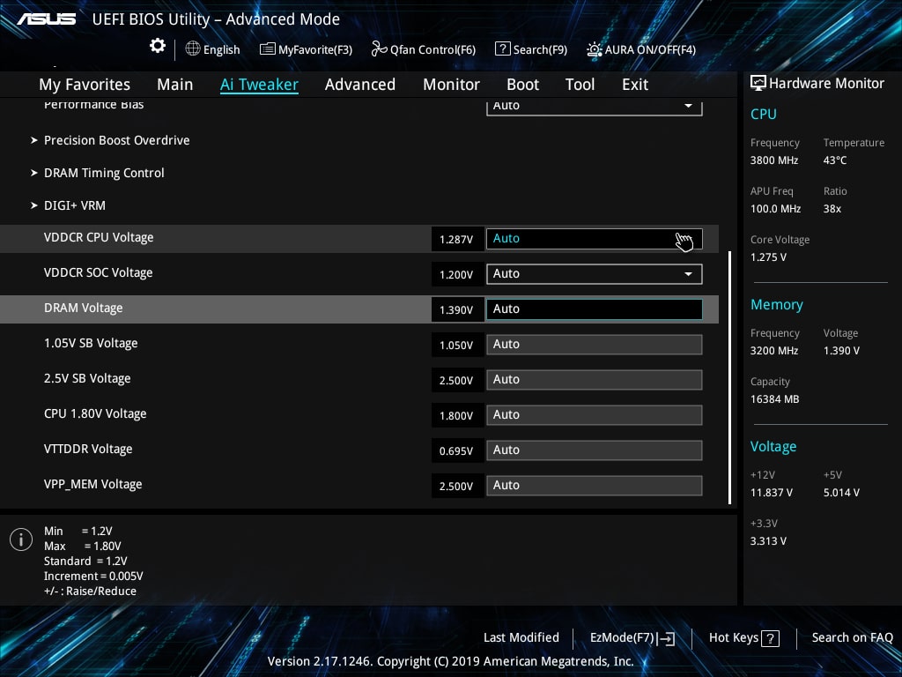Open the Exit tab
This screenshot has width=902, height=677.
click(x=635, y=85)
